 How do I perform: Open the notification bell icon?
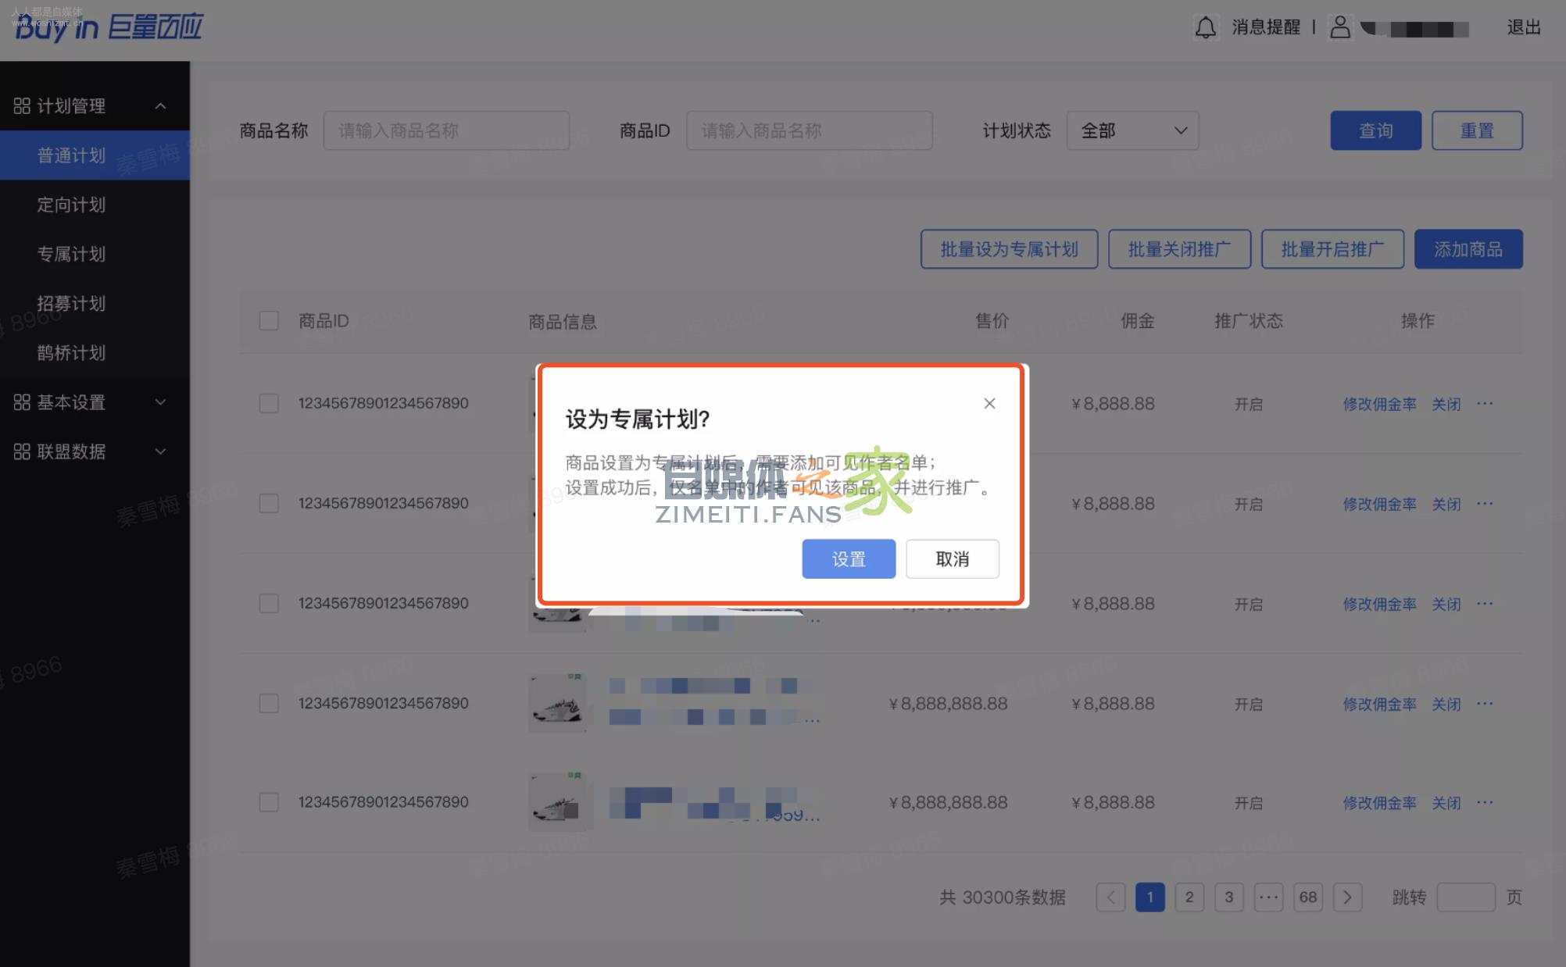click(1205, 27)
